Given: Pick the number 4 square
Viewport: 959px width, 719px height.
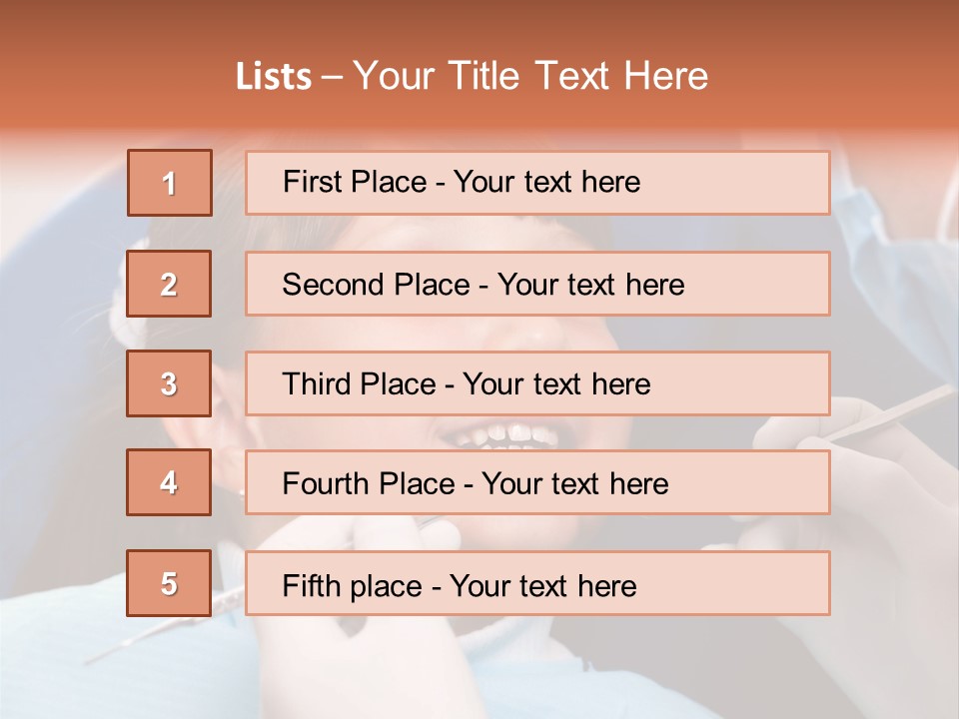Looking at the screenshot, I should click(169, 482).
